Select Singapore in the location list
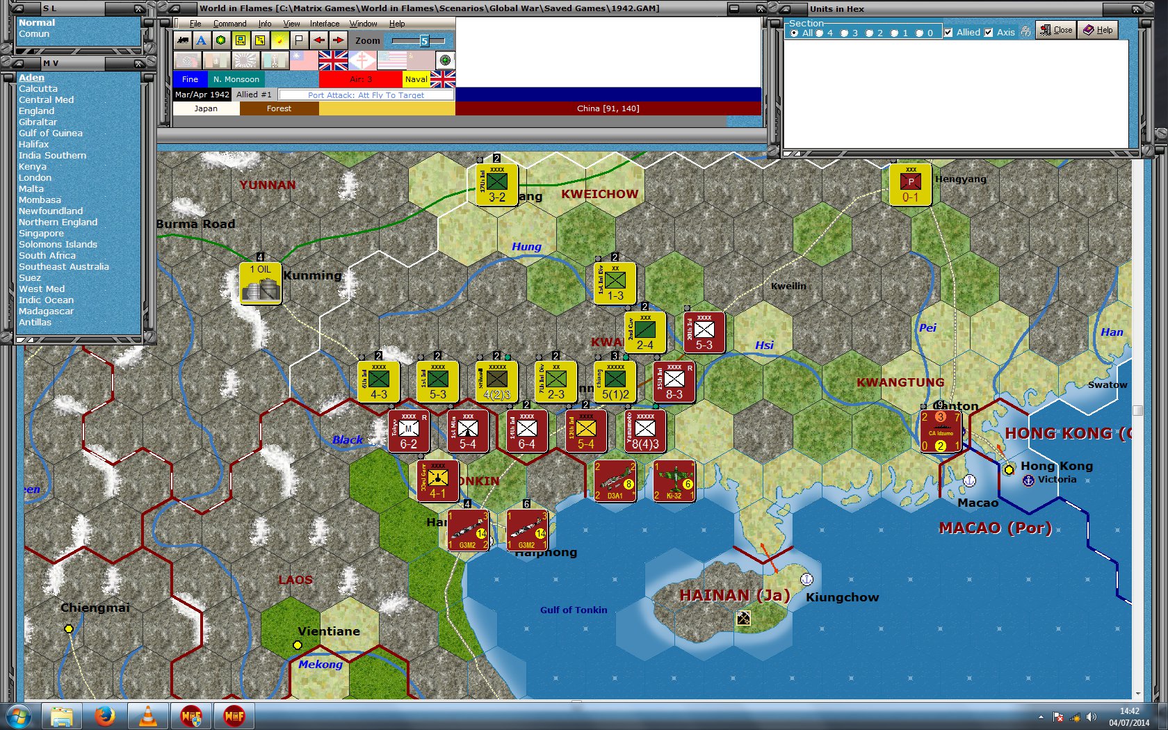This screenshot has height=730, width=1168. pyautogui.click(x=40, y=233)
